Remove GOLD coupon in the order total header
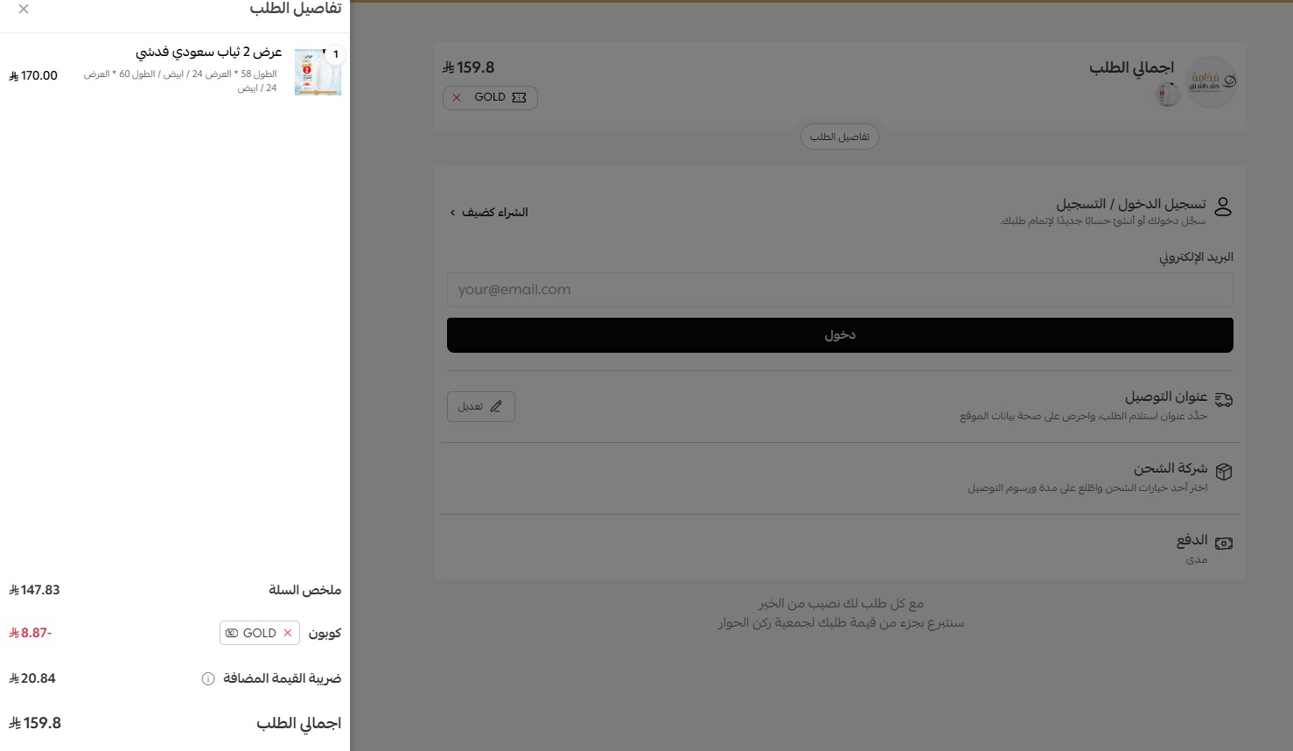Image resolution: width=1293 pixels, height=751 pixels. [x=457, y=97]
